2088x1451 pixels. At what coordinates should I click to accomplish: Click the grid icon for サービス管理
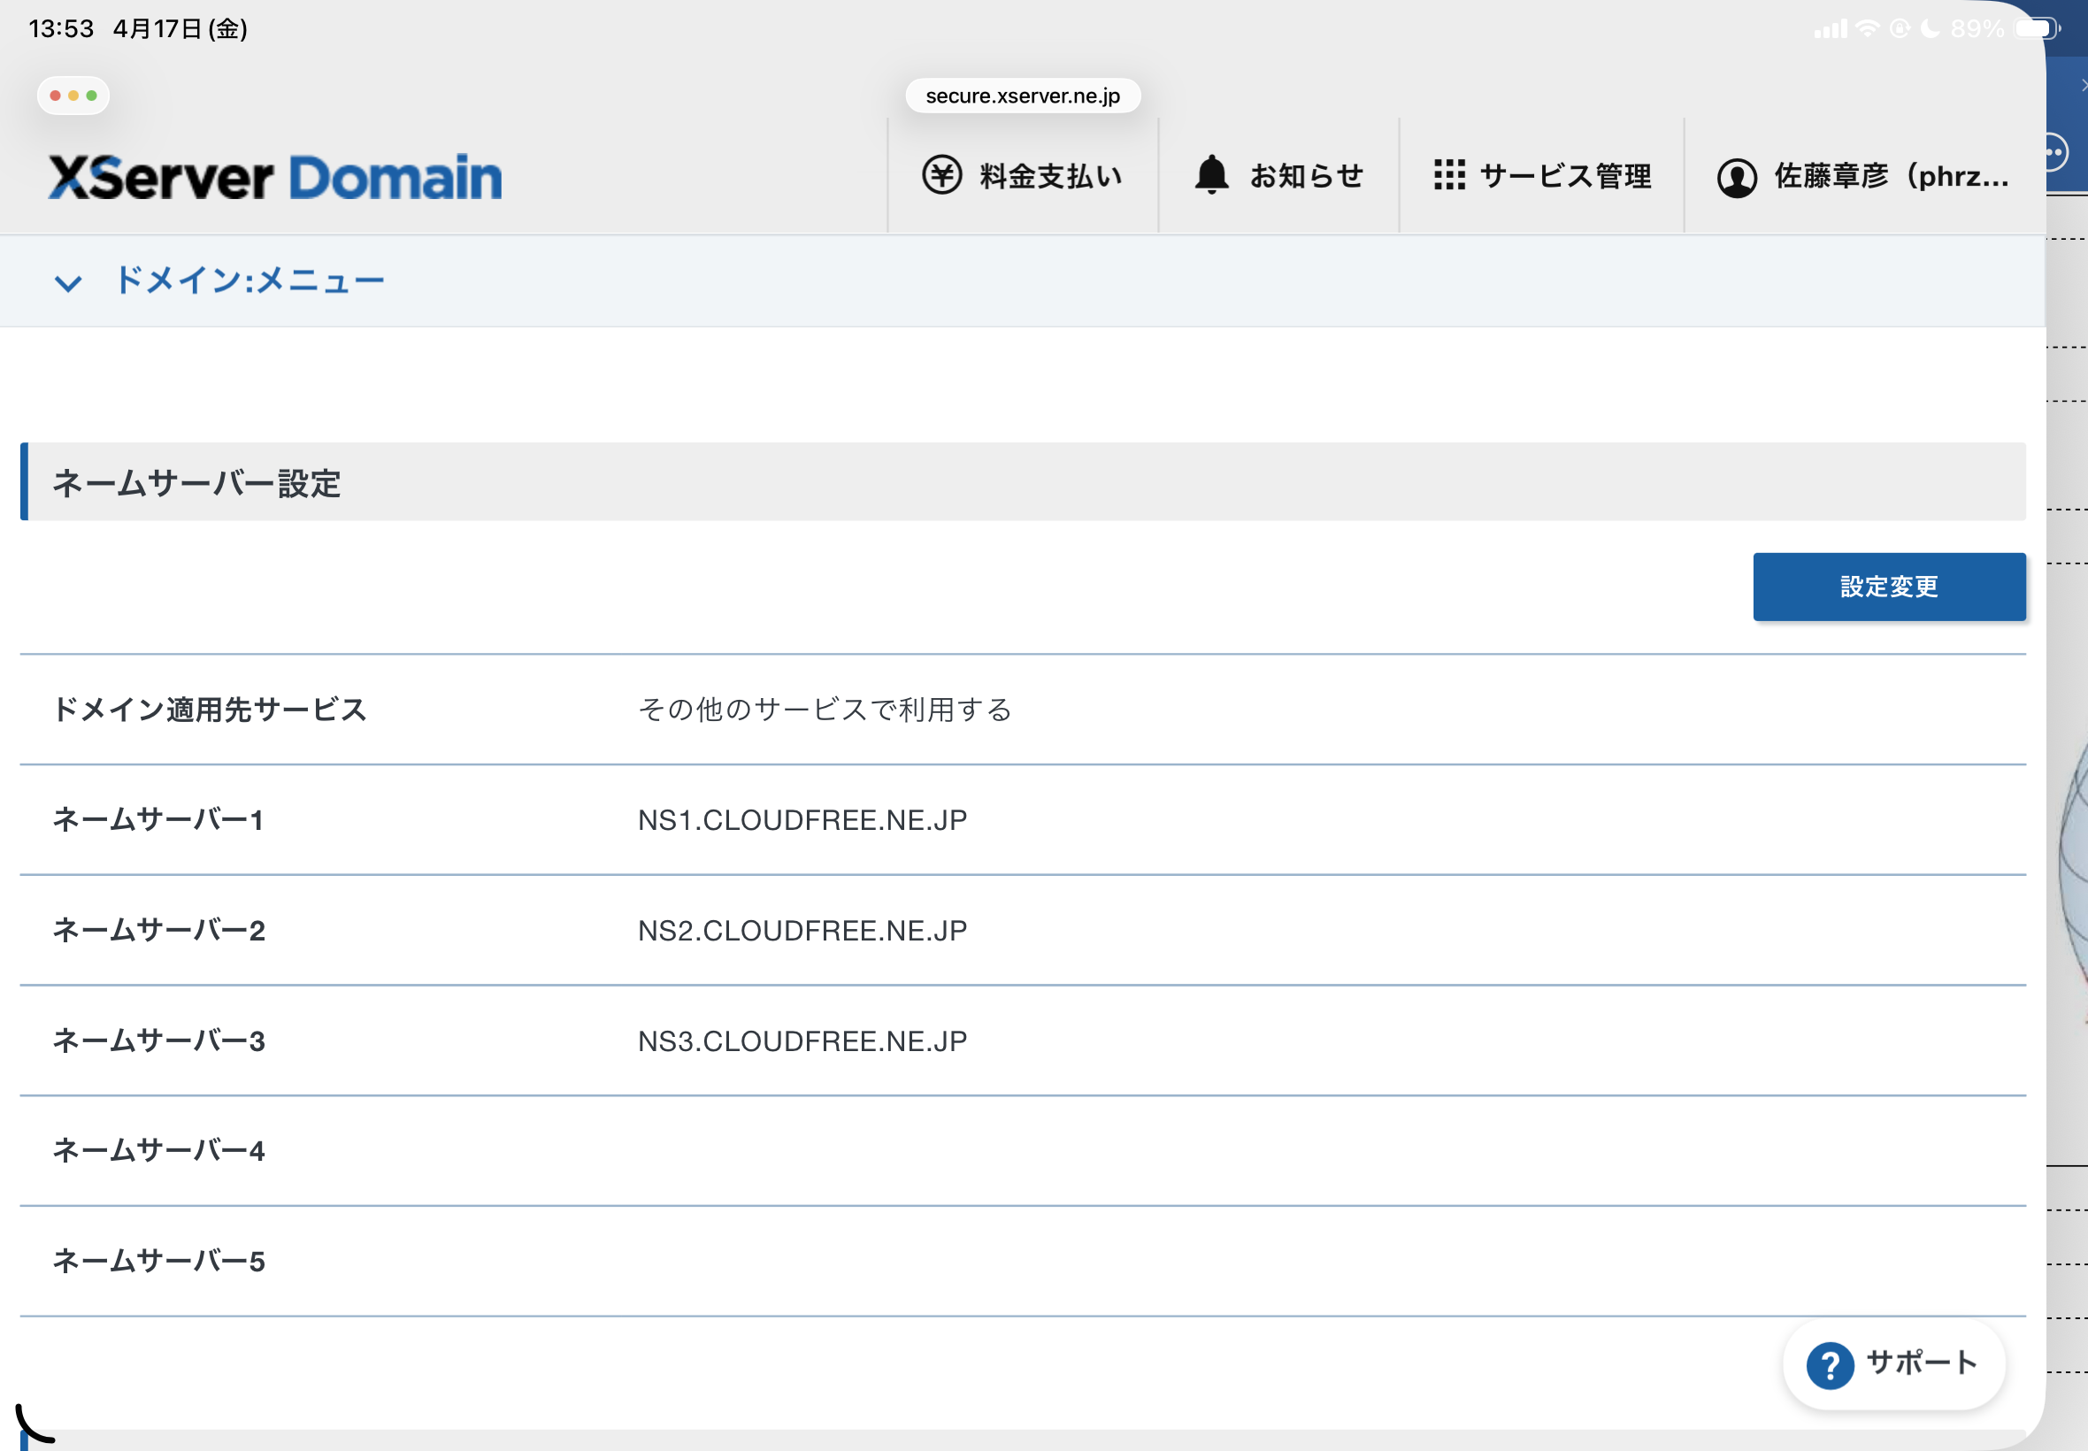pyautogui.click(x=1449, y=174)
